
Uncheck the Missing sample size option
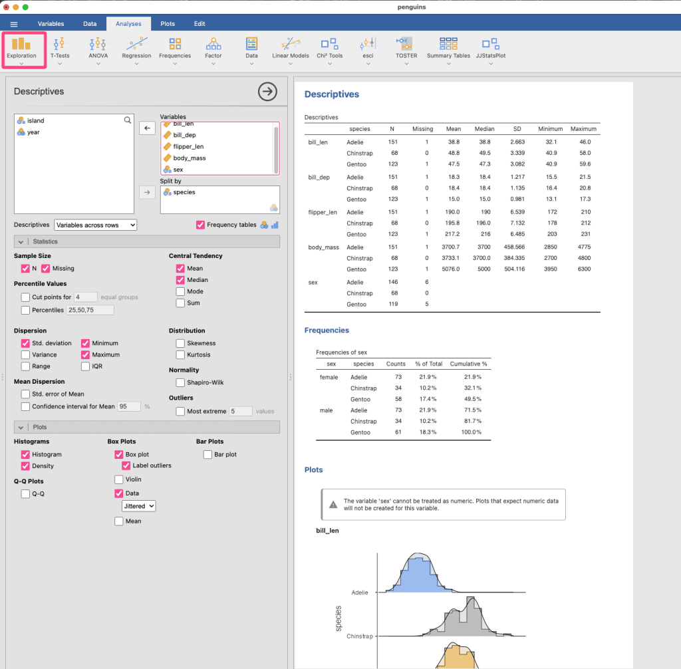pos(46,269)
